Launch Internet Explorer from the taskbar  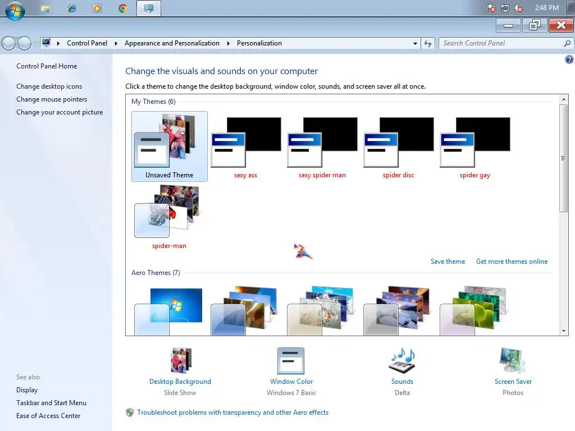(71, 8)
